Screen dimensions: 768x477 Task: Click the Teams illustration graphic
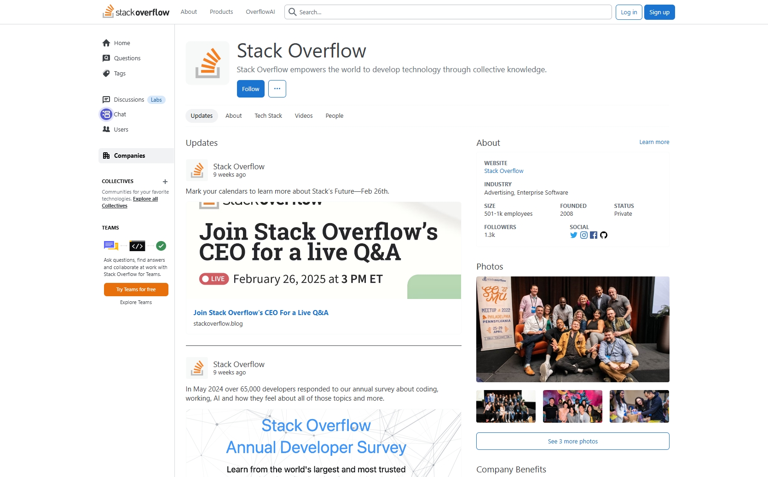135,246
